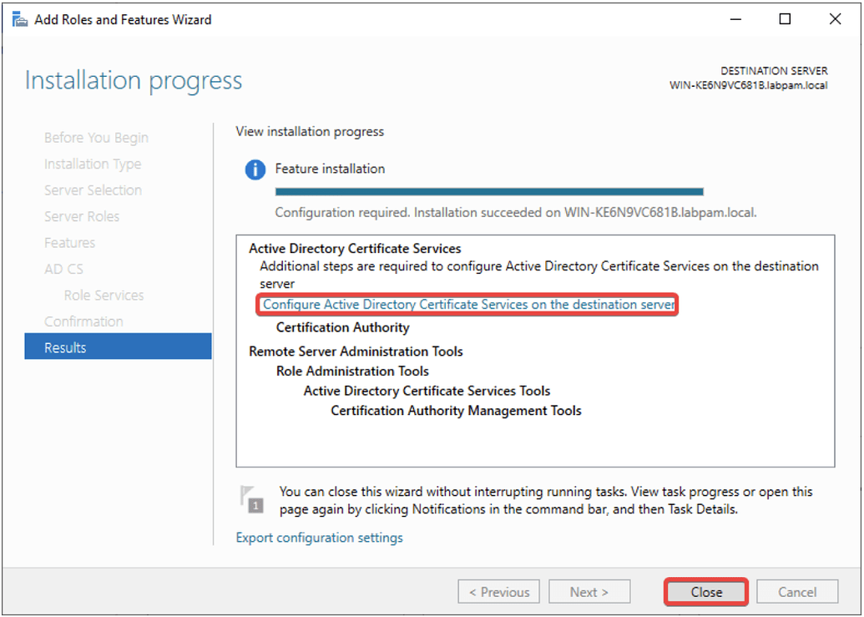Click the Cancel button
864x617 pixels.
[796, 591]
